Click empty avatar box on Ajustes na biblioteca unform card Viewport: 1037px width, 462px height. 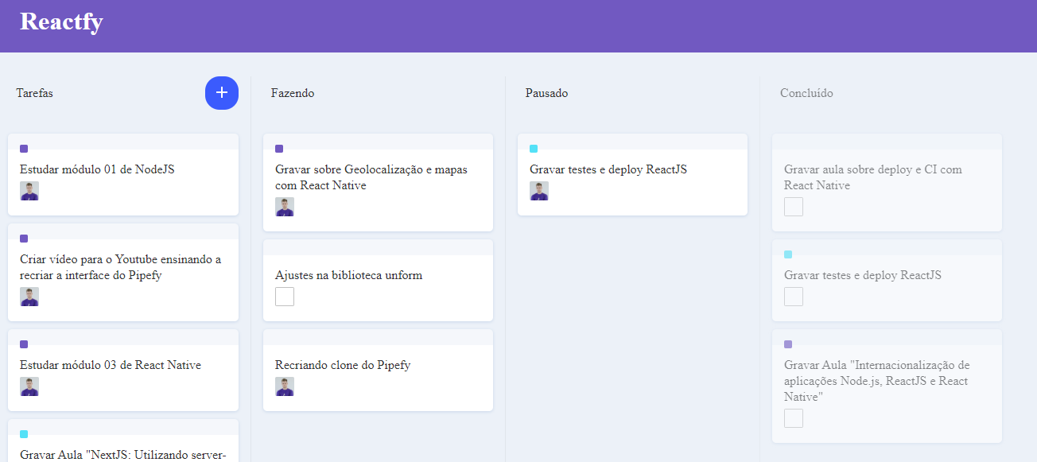click(x=285, y=297)
